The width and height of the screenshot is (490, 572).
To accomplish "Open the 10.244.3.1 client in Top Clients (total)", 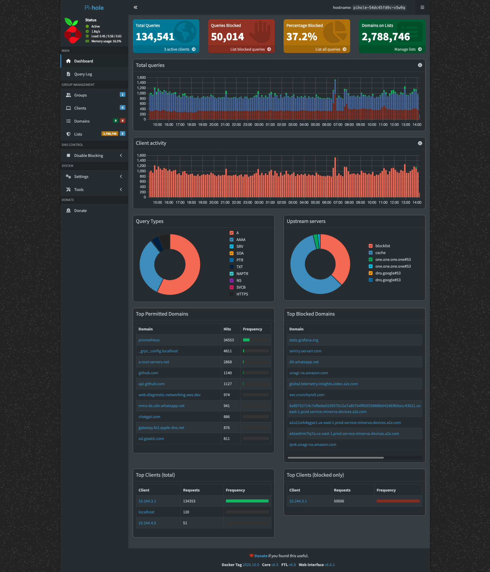I will coord(147,501).
